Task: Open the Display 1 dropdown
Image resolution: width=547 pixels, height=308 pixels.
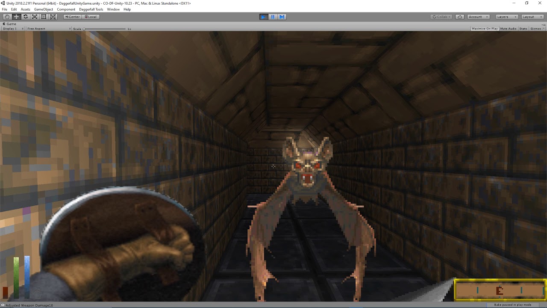Action: [x=13, y=29]
